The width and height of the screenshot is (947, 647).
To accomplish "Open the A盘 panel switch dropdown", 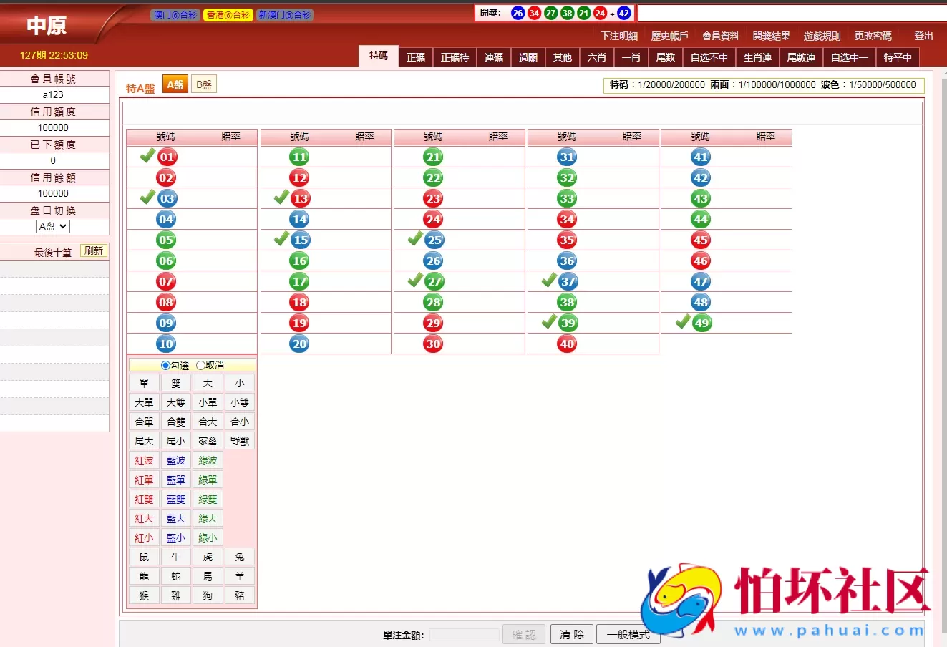I will click(52, 225).
